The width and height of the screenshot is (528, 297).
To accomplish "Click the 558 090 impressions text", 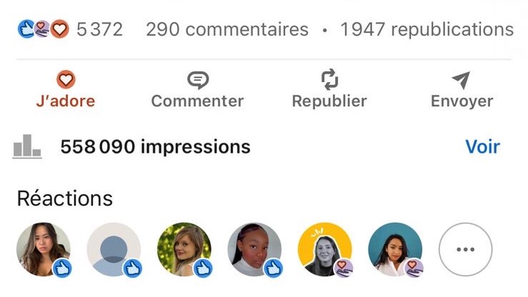I will (155, 147).
